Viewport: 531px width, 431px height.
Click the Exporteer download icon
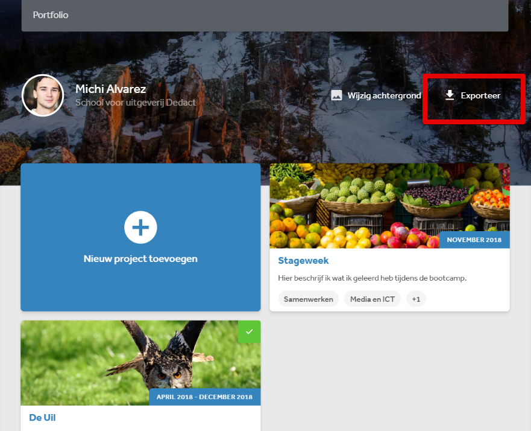[450, 95]
